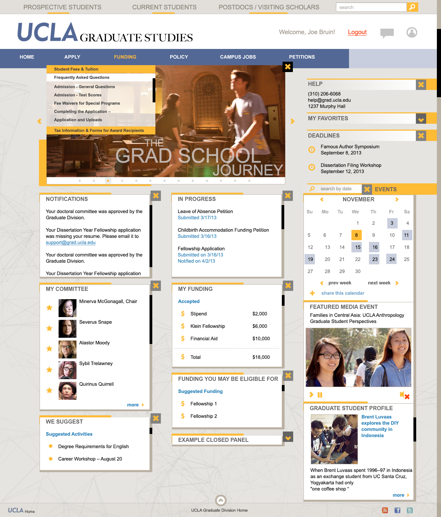Click the back-to-top circle arrow icon

pos(220,500)
